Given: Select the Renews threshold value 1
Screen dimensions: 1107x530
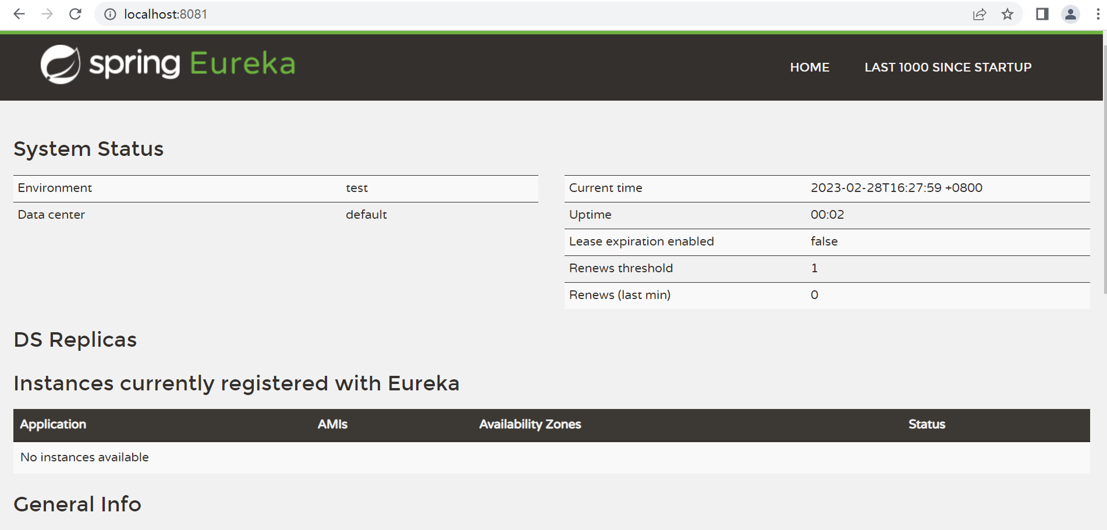Looking at the screenshot, I should (814, 268).
